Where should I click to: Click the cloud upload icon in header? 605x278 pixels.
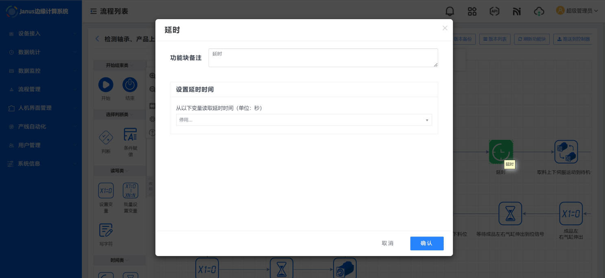click(x=539, y=11)
